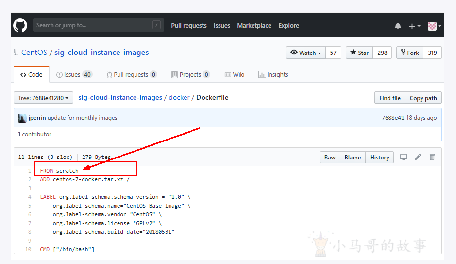Open jperrin author profile link
Viewport: 456px width, 264px height.
(x=37, y=118)
